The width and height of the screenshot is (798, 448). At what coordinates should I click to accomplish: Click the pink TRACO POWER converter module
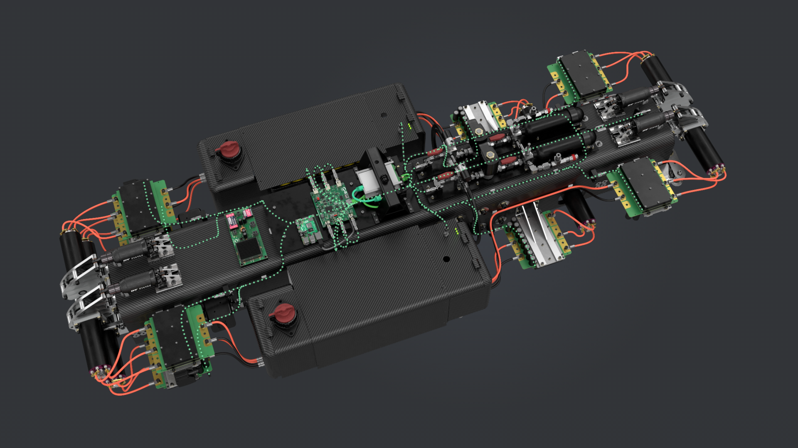point(232,220)
